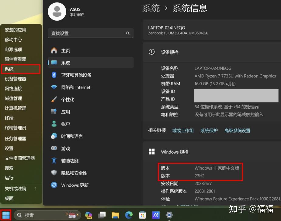Viewport: 281px width, 221px height.
Task: Open Copilot preview from the taskbar
Action: click(88, 215)
